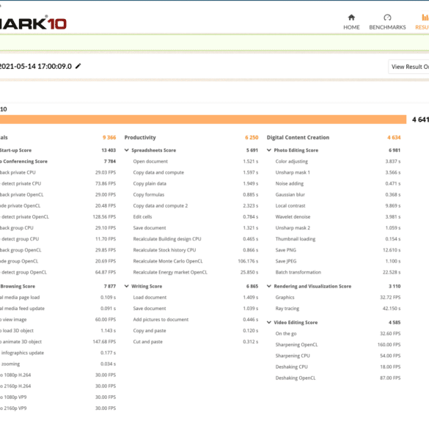Click the Copy formulas row
This screenshot has width=429, height=429.
(x=196, y=194)
